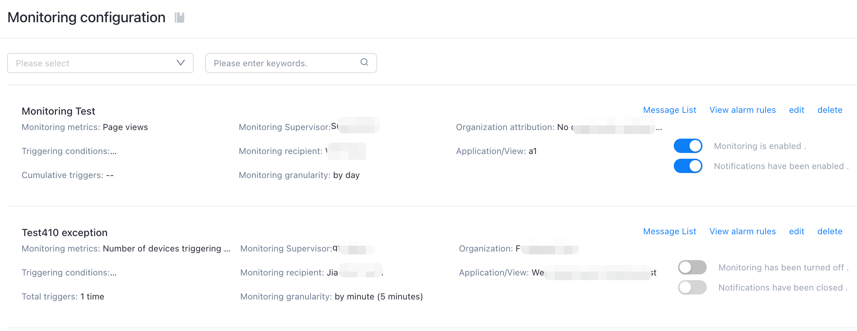The width and height of the screenshot is (857, 331).
Task: Focus the Please enter keywords field
Action: pos(291,63)
